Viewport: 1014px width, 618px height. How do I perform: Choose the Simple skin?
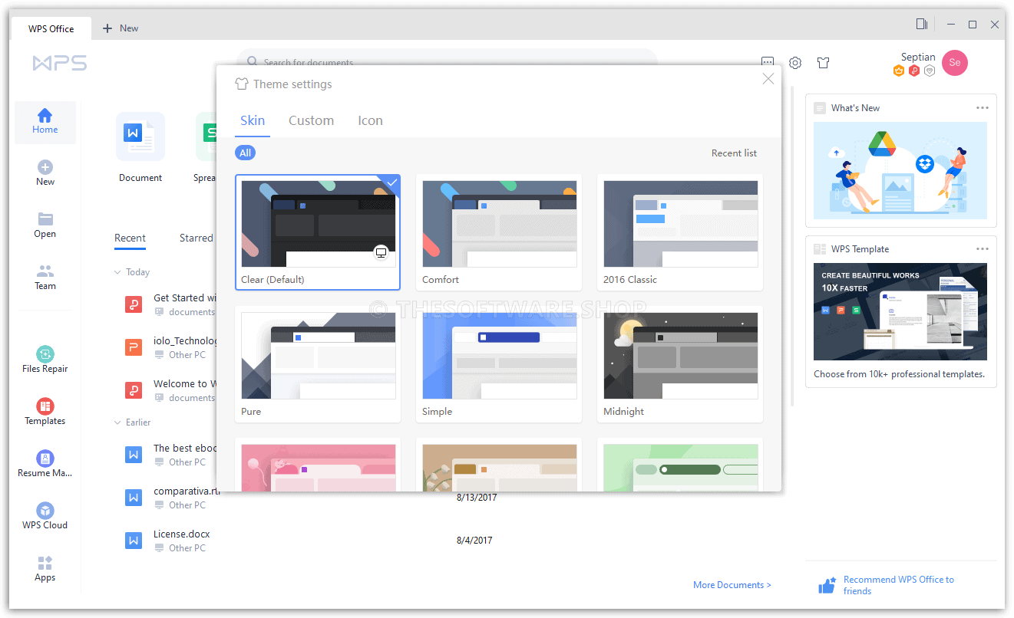click(x=499, y=364)
